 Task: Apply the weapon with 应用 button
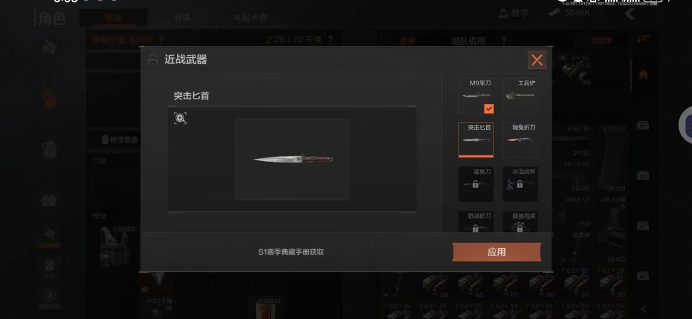pos(496,252)
